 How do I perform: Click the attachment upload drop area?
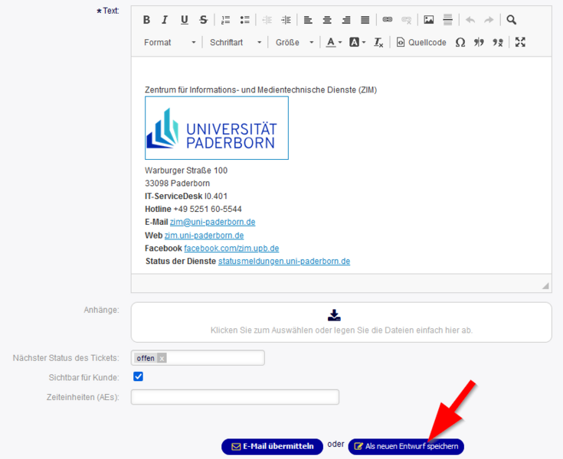tap(341, 322)
